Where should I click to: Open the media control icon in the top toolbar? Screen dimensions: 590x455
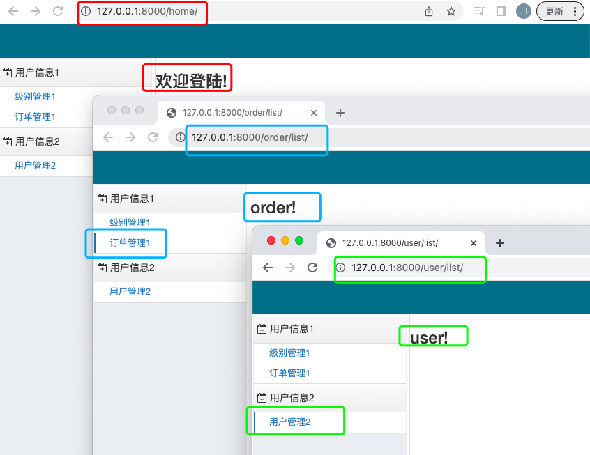coord(478,11)
